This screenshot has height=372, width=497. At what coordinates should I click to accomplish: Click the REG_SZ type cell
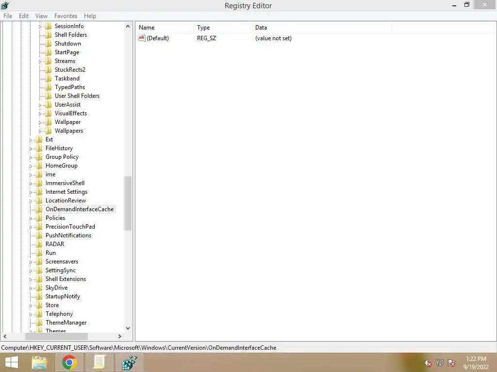point(206,38)
